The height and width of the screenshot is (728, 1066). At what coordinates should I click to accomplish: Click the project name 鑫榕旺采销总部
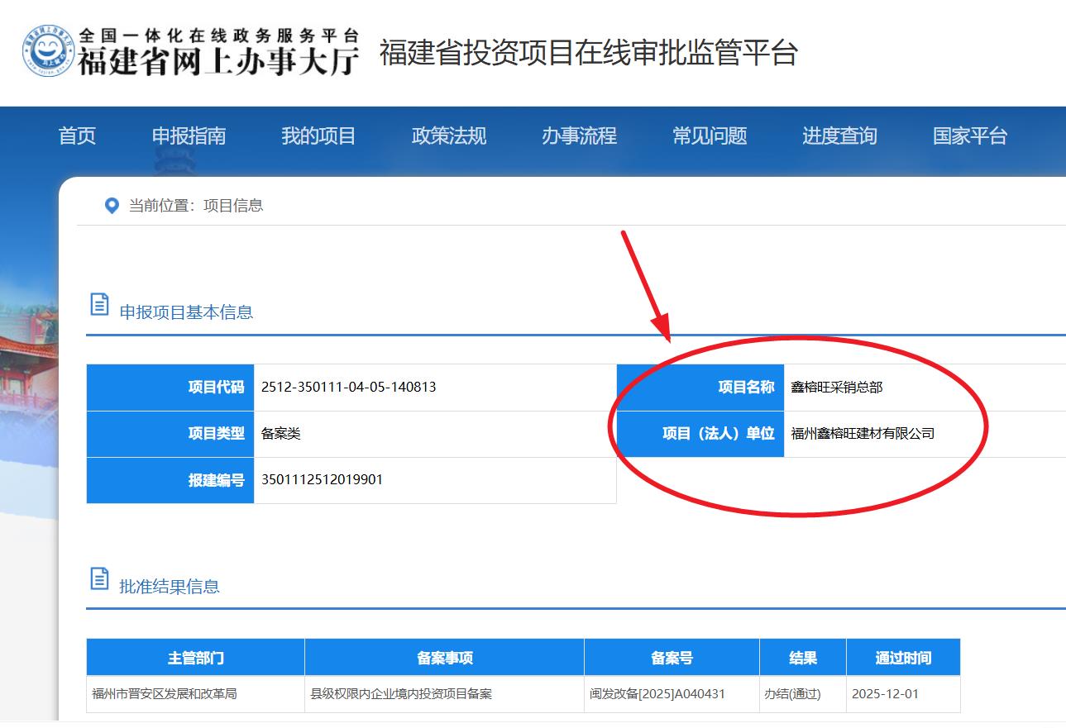pyautogui.click(x=836, y=387)
